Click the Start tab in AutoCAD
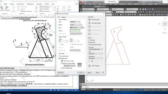The width and height of the screenshot is (168, 94). [x=84, y=7]
